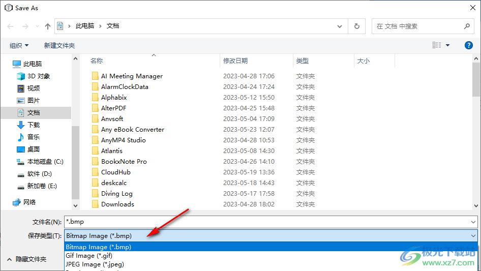Screen dimensions: 481x271
Task: Create a folder with 新建文件夹
Action: tap(59, 45)
